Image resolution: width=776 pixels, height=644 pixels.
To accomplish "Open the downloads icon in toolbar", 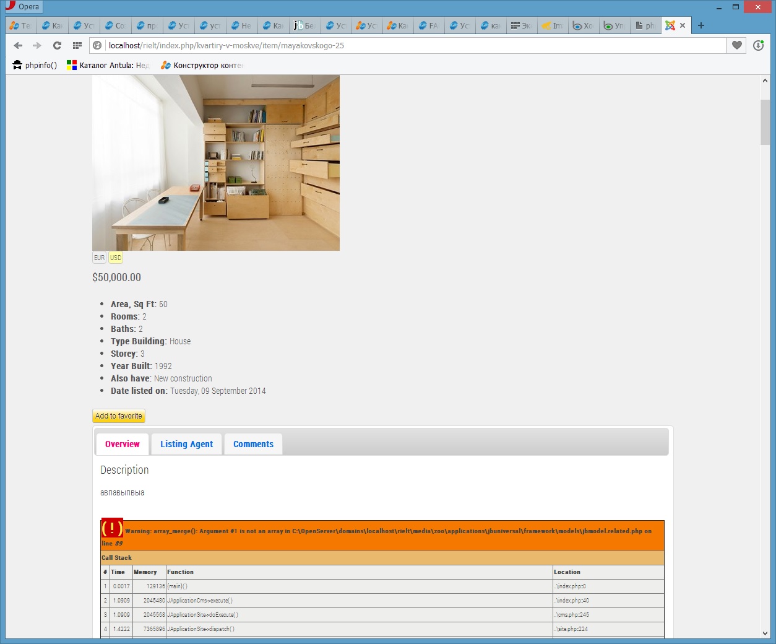I will pos(759,45).
